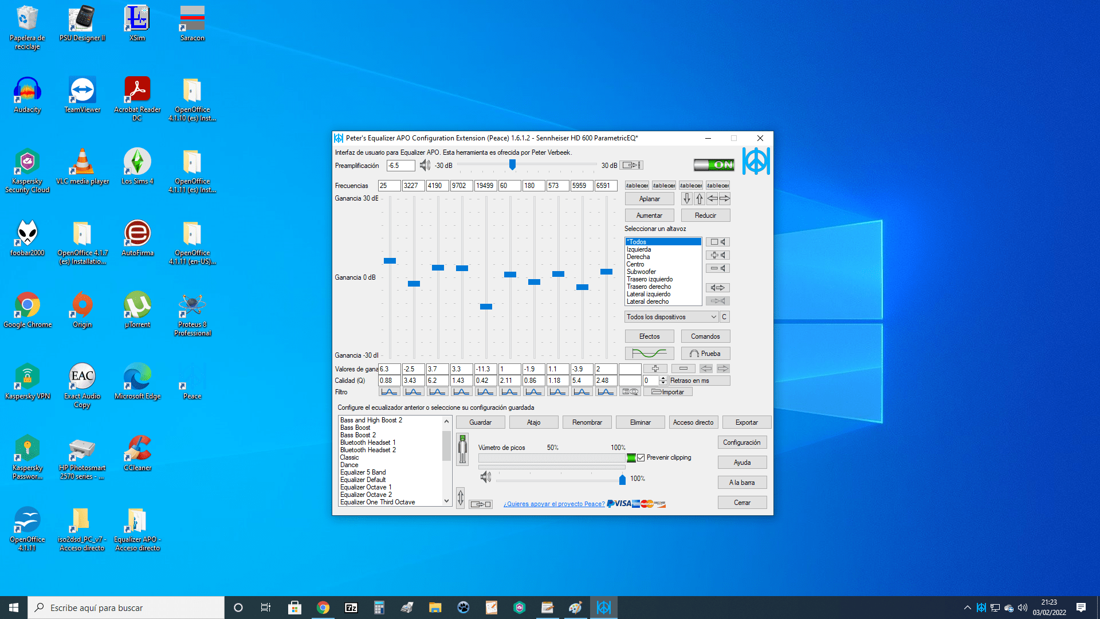The width and height of the screenshot is (1100, 619).
Task: Click the preamplification value field -6.5
Action: 400,166
